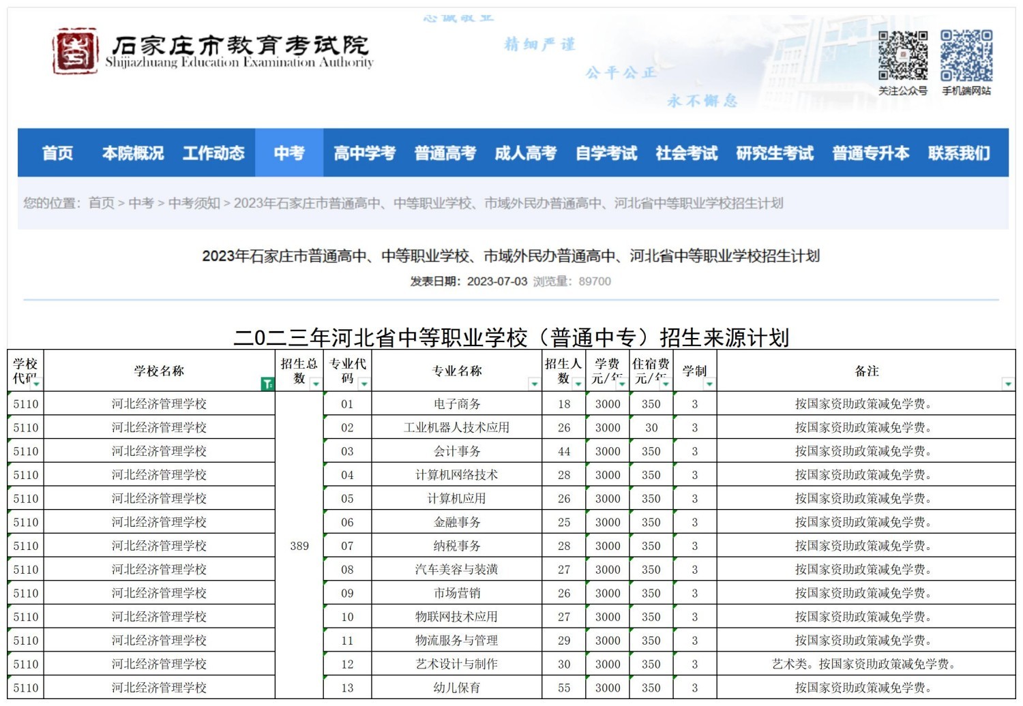Viewport: 1023px width, 706px height.
Task: Open the 研究生考试 menu item
Action: pos(774,153)
